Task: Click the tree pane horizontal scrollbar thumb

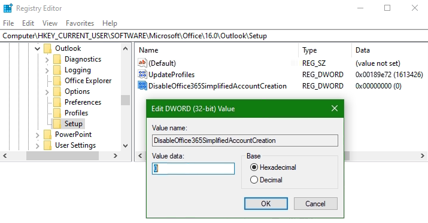Action: tap(62, 155)
